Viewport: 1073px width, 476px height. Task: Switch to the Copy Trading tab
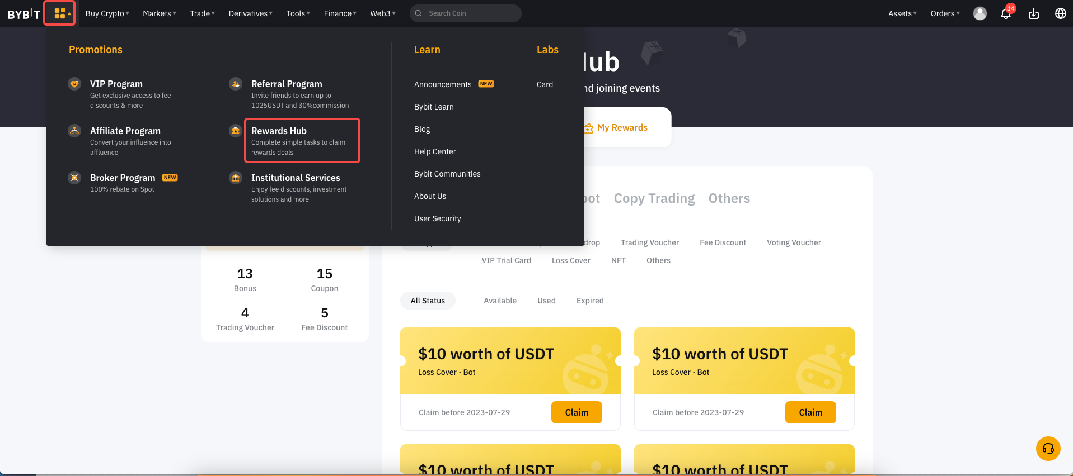click(x=654, y=198)
